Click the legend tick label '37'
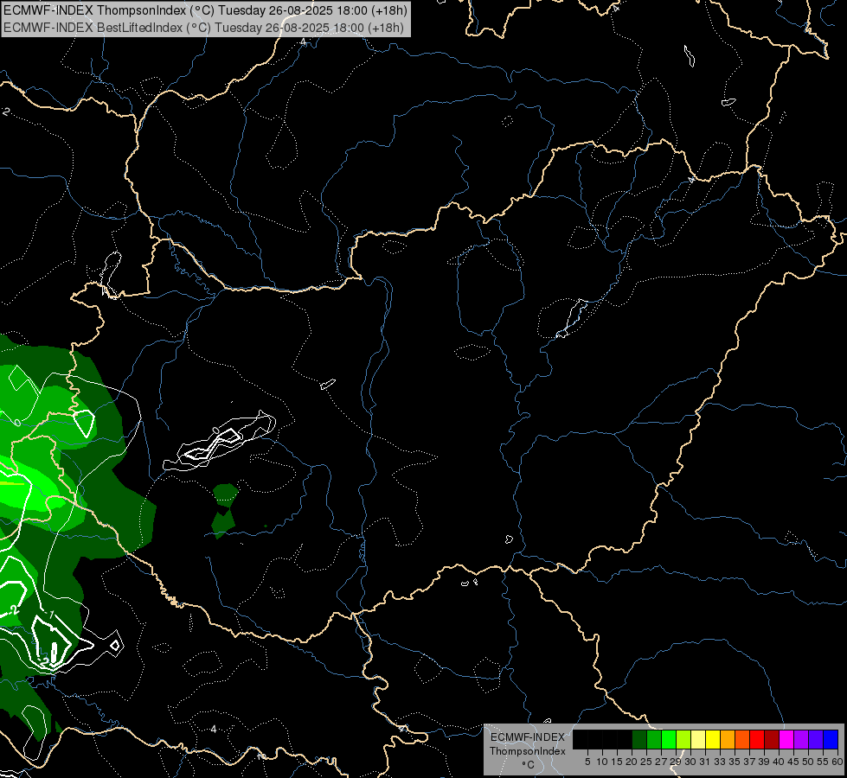The width and height of the screenshot is (847, 778). [749, 762]
